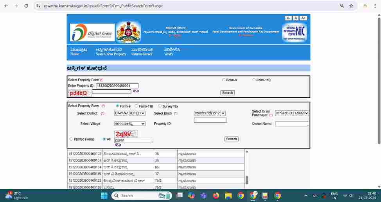Open the Chrome three-dot menu

[375, 6]
